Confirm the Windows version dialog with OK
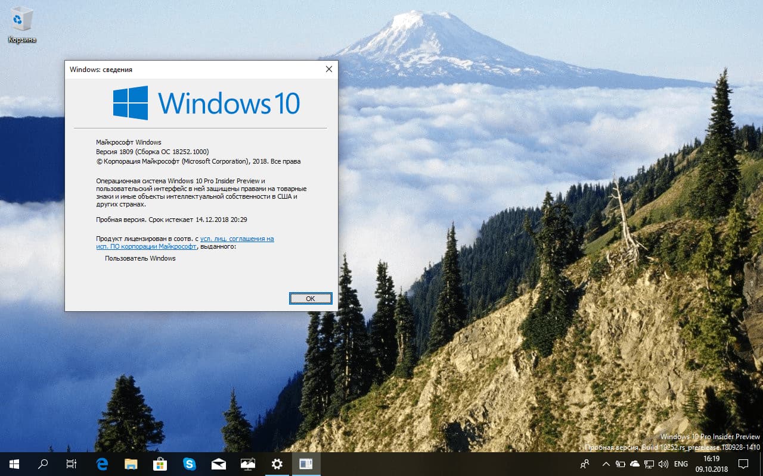Screen dimensions: 763x476 311,298
